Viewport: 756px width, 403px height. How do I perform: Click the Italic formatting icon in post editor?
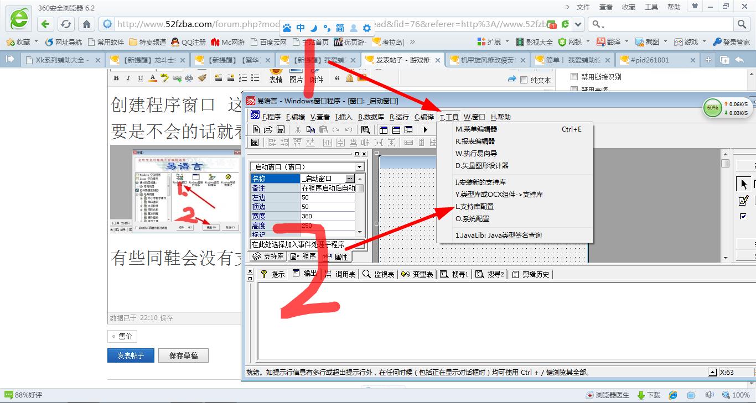[128, 78]
